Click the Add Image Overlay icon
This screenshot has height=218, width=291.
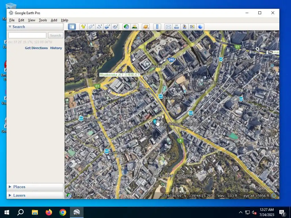[107, 27]
